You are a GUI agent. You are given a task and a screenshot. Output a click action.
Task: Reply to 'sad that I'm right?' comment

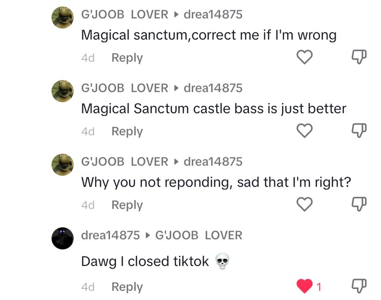point(127,205)
